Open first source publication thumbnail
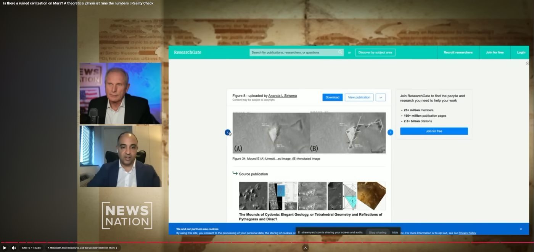Image resolution: width=534 pixels, height=252 pixels. [253, 196]
